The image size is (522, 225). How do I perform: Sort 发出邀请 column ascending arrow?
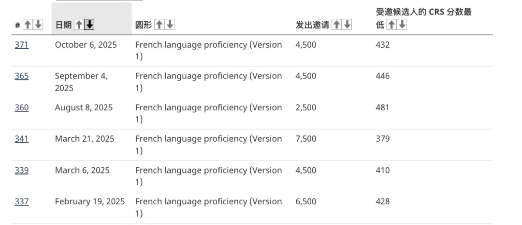coord(337,25)
